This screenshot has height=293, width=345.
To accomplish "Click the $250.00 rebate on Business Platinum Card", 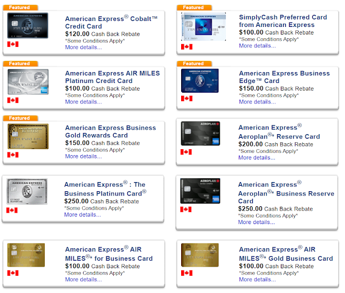I will click(x=102, y=201).
